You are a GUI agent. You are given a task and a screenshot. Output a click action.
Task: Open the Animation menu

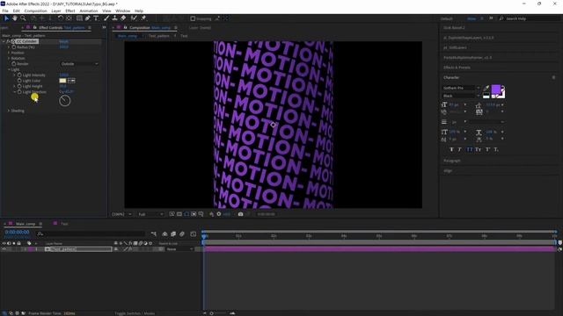[88, 11]
